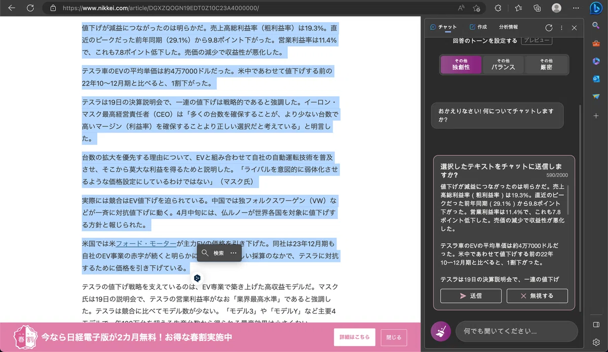Click the DeepL translate floating icon
608x352 pixels.
198,278
